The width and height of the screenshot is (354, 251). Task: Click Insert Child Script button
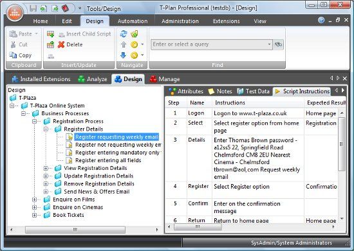(85, 34)
